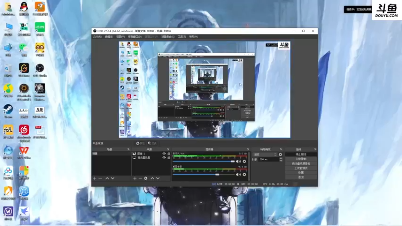This screenshot has width=402, height=226.
Task: Open WPS Office desktop shortcut
Action: [x=24, y=152]
